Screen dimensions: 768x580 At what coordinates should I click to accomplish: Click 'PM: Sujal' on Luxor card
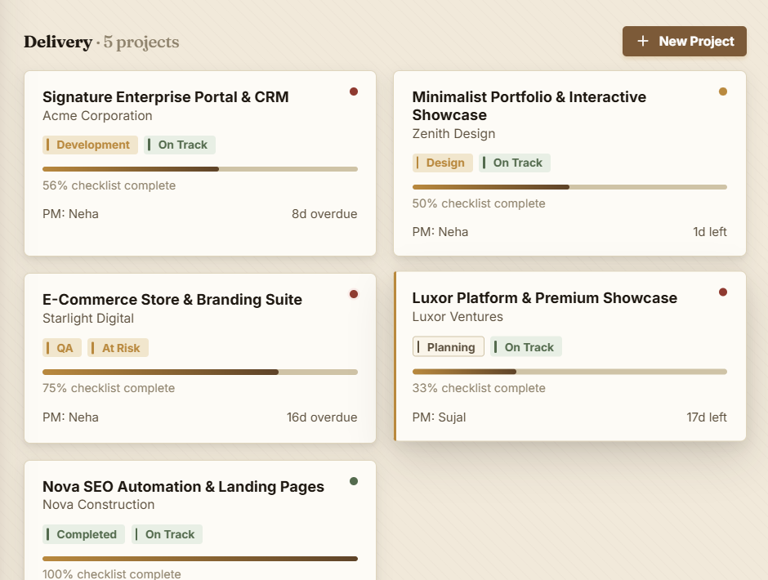[439, 417]
